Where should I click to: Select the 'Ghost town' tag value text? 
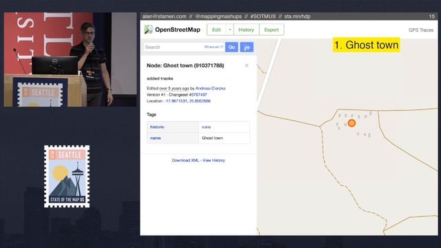(212, 138)
